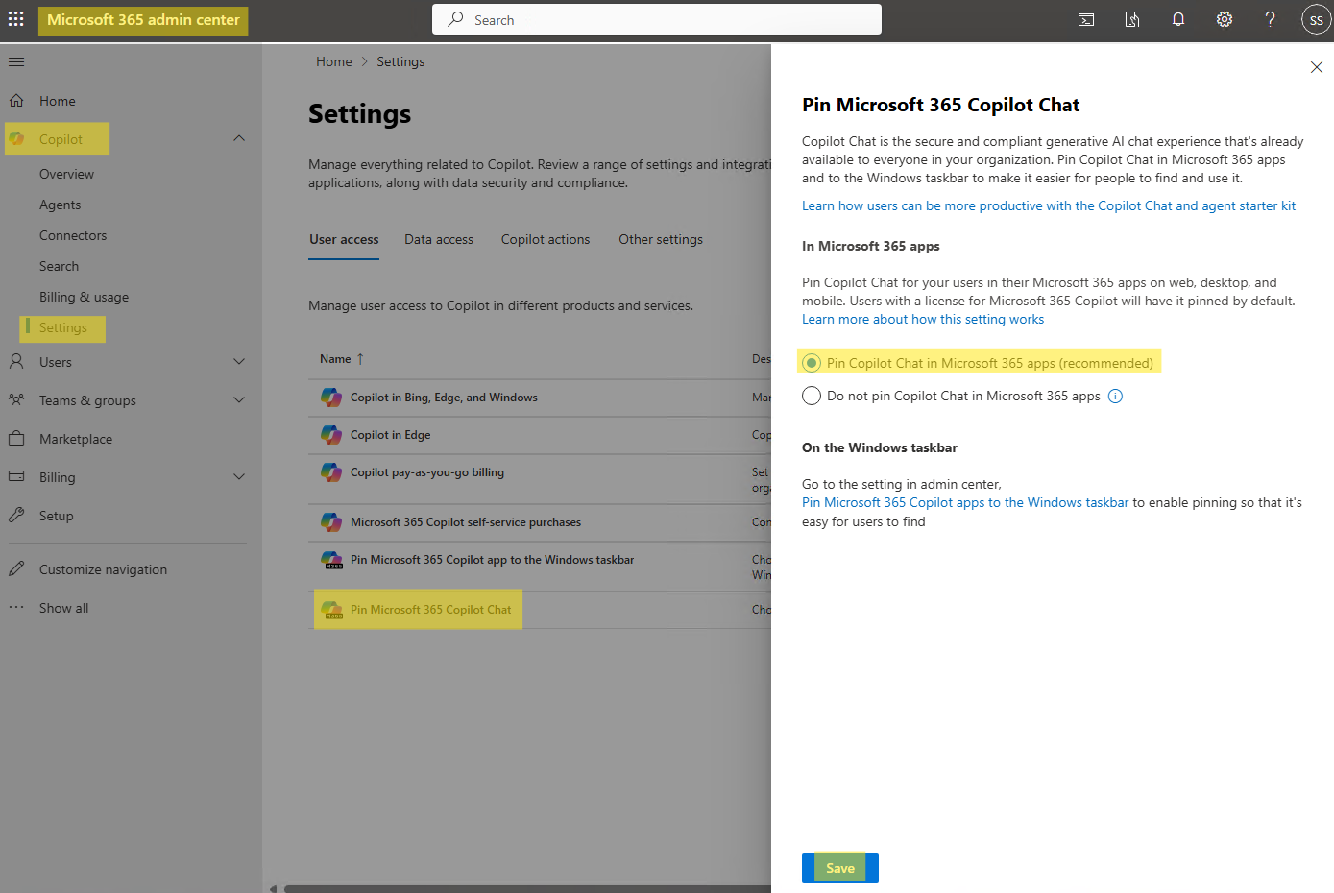Select Do not pin Copilot Chat option
The image size is (1334, 893).
click(x=812, y=396)
